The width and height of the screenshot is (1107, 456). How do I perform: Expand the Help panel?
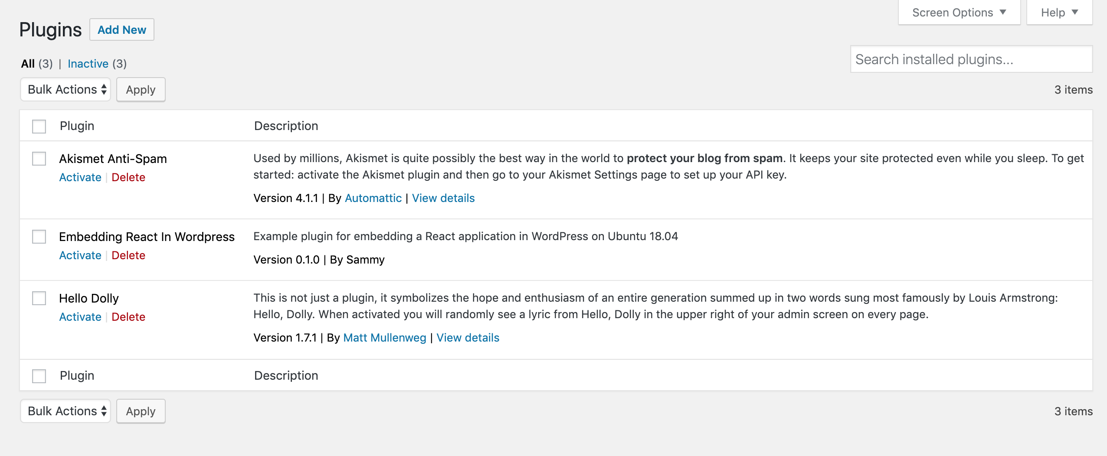1059,13
